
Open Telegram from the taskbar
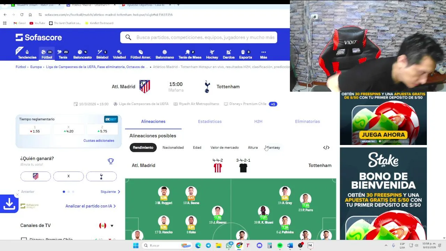tap(208, 245)
